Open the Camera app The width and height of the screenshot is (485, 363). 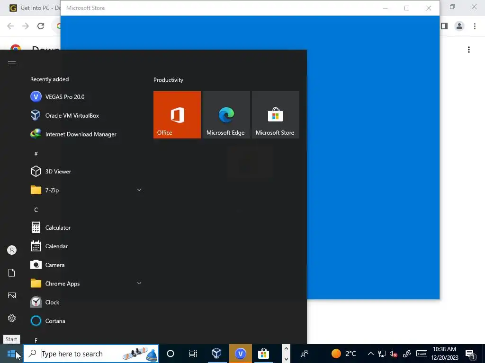[x=86, y=265]
